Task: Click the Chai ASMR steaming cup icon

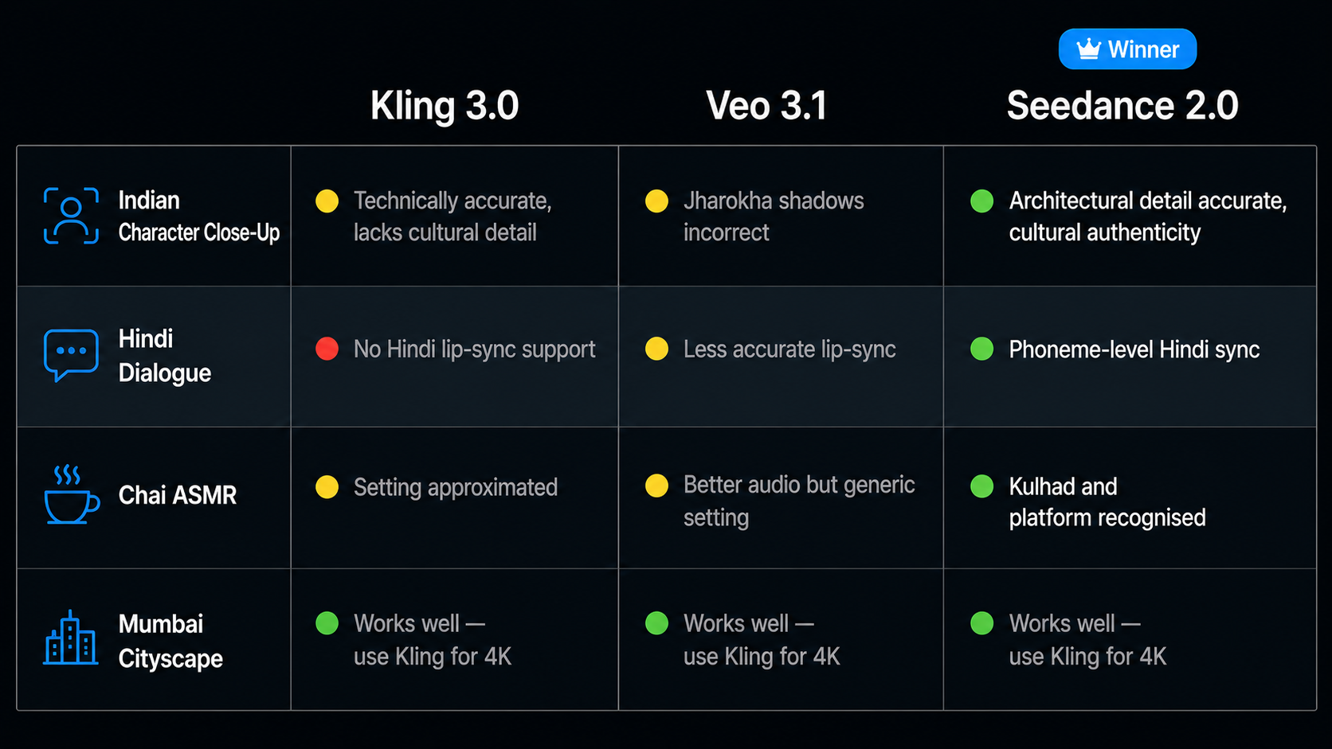Action: coord(72,494)
